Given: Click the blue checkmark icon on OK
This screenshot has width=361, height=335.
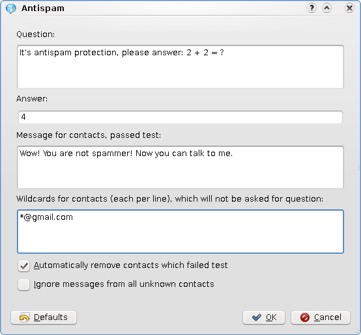Looking at the screenshot, I should [257, 317].
